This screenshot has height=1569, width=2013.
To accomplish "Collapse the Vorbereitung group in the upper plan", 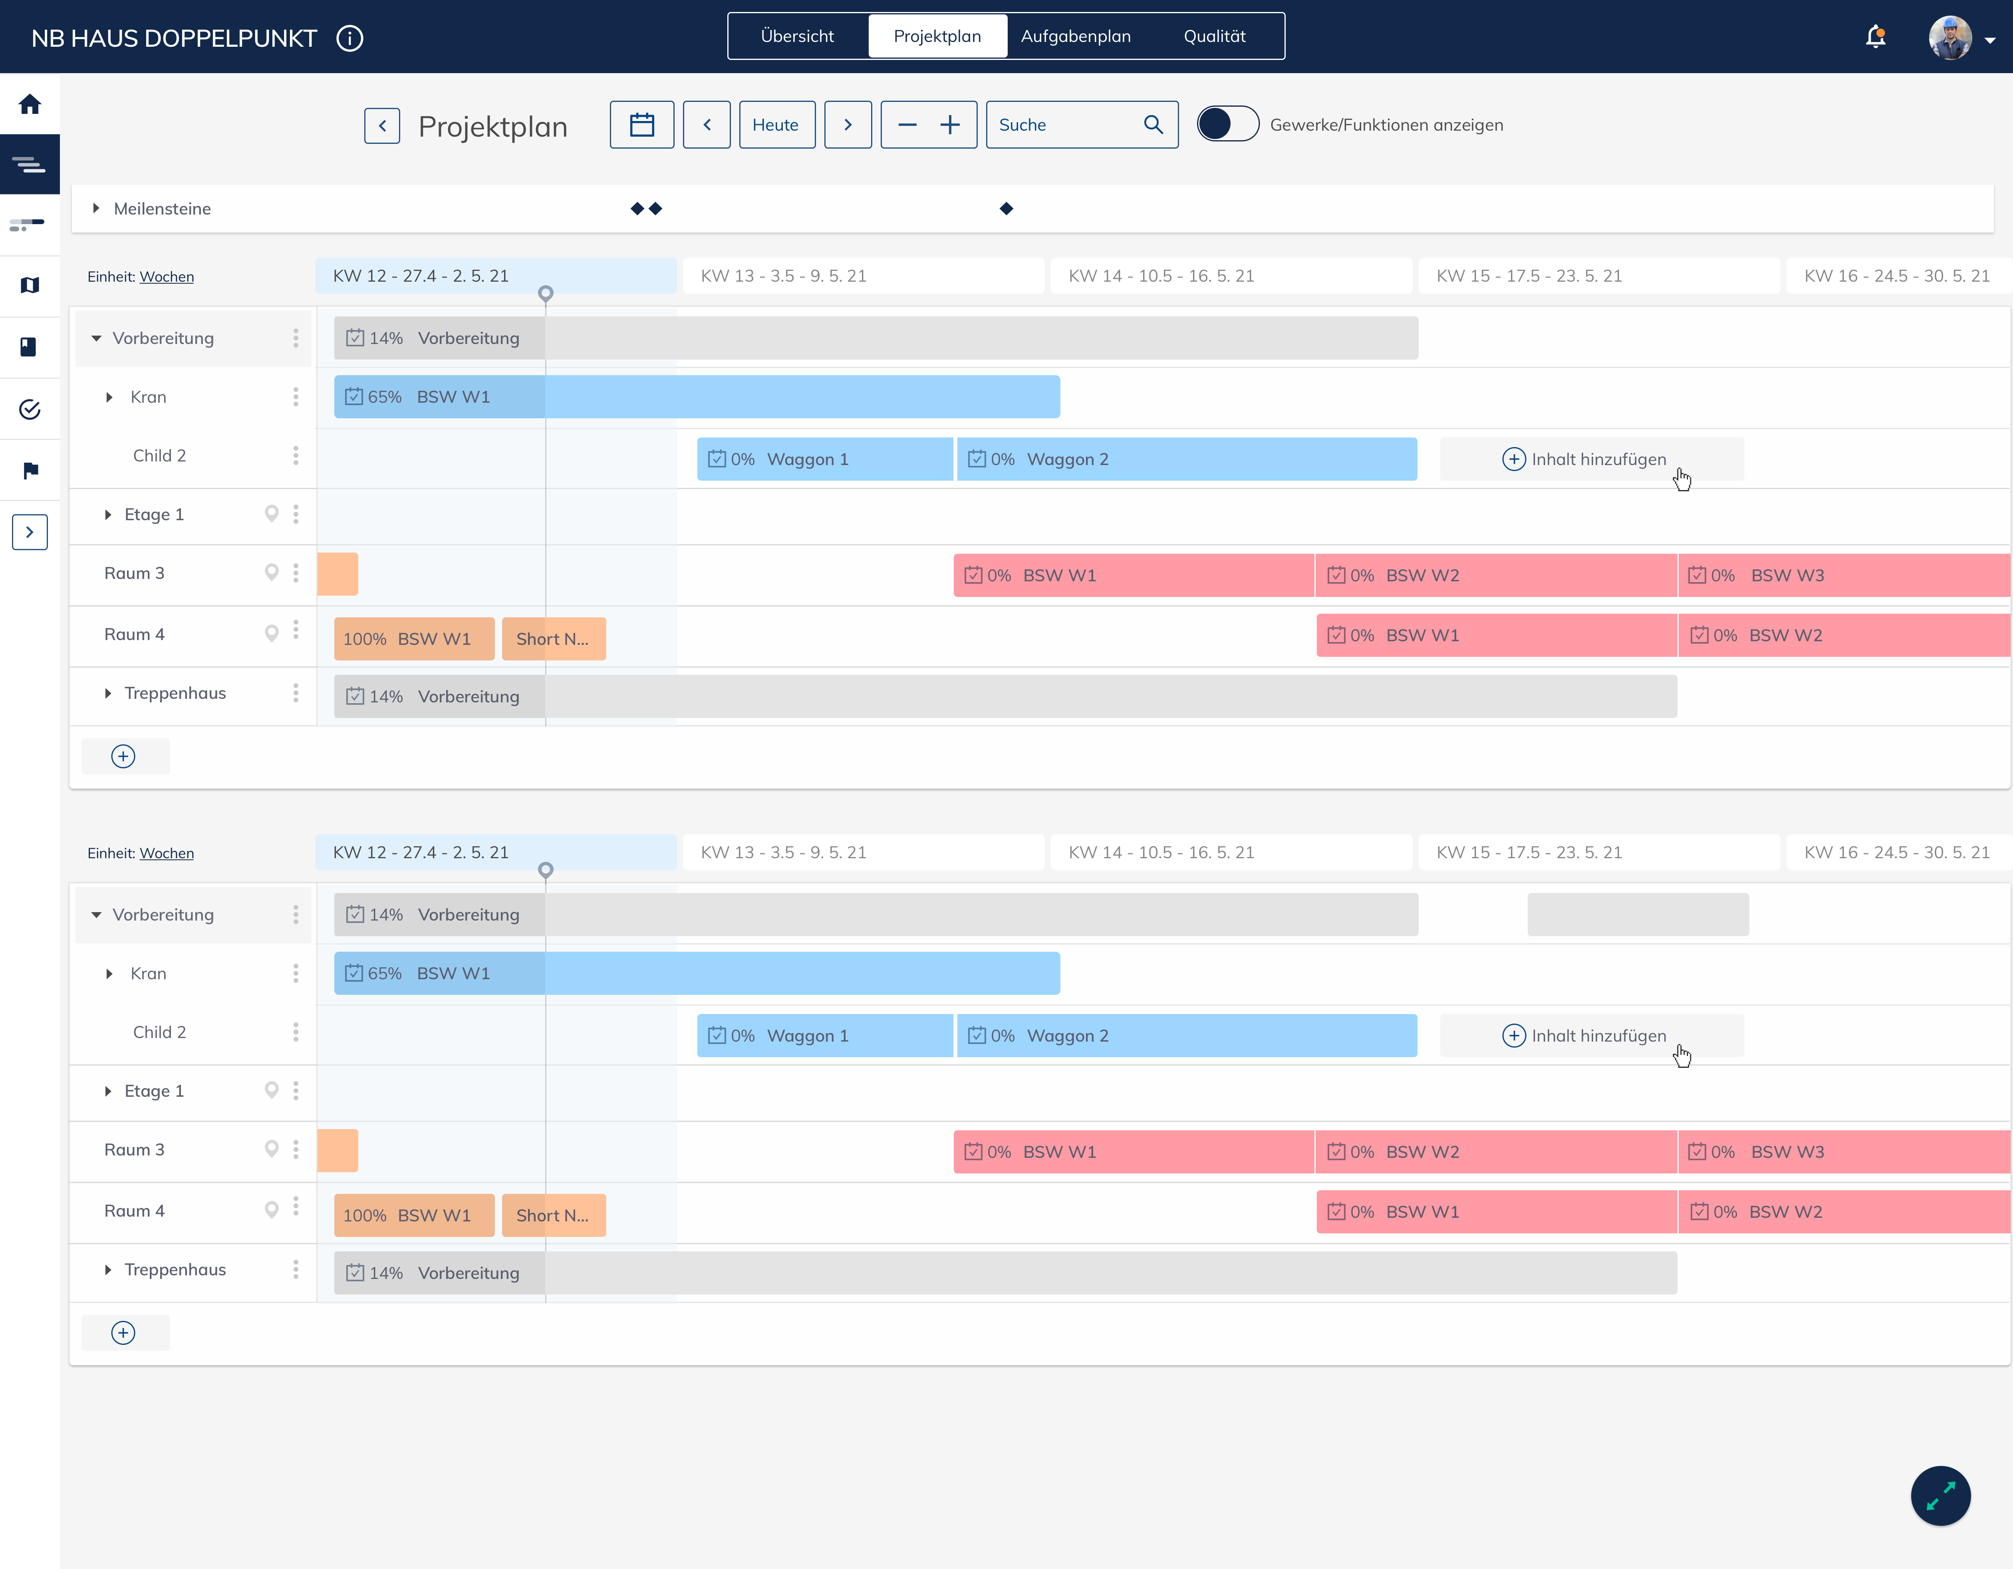I will click(x=97, y=338).
